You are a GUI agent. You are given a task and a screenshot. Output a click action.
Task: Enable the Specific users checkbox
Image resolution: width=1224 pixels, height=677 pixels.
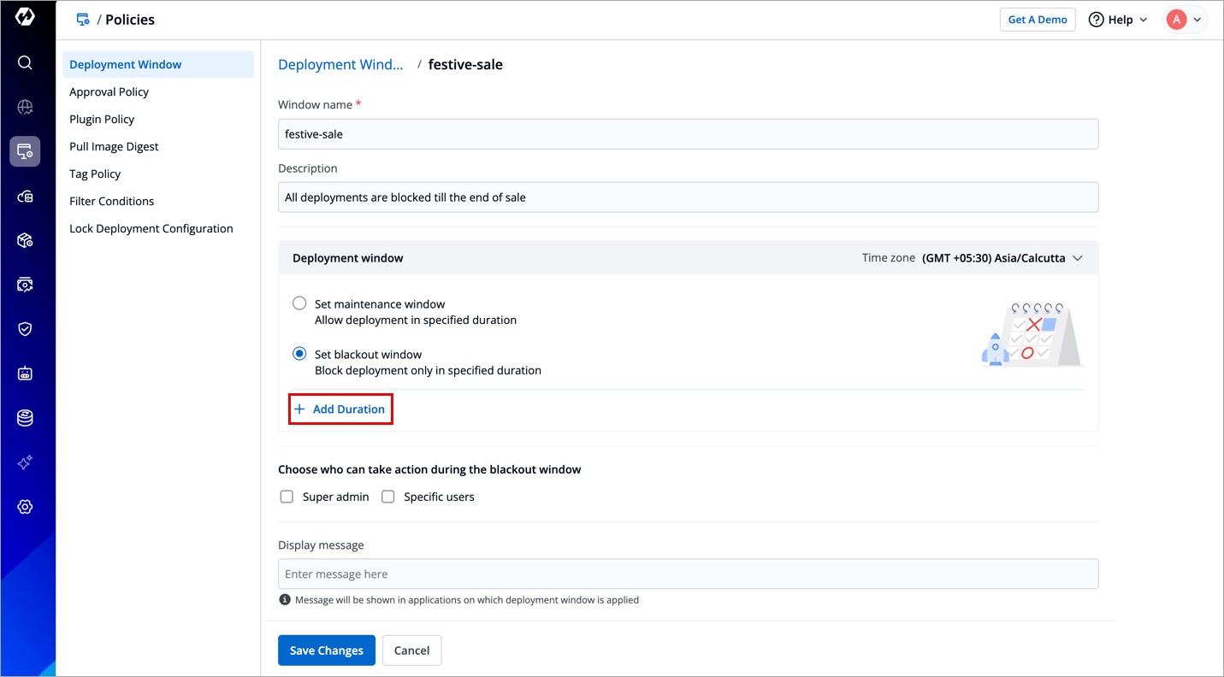388,497
